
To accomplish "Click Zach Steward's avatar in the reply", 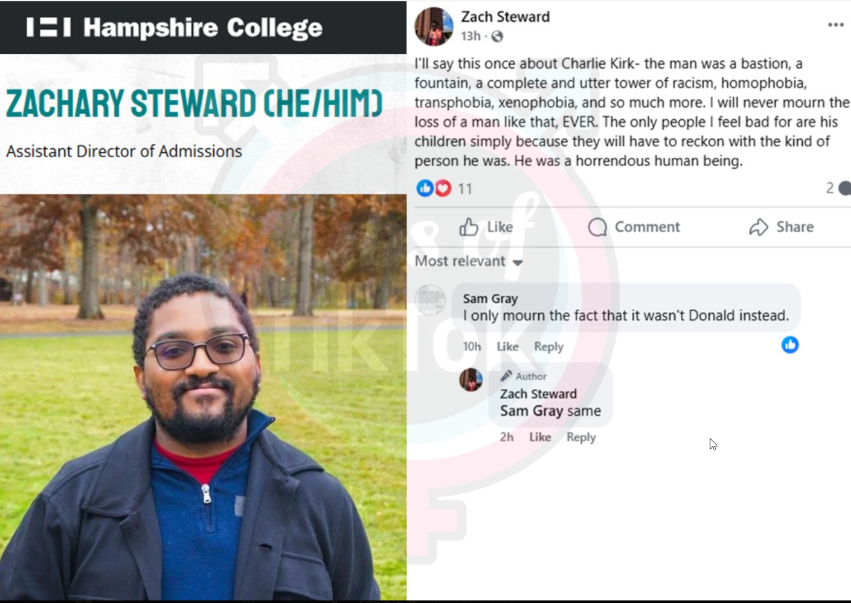I will tap(471, 380).
